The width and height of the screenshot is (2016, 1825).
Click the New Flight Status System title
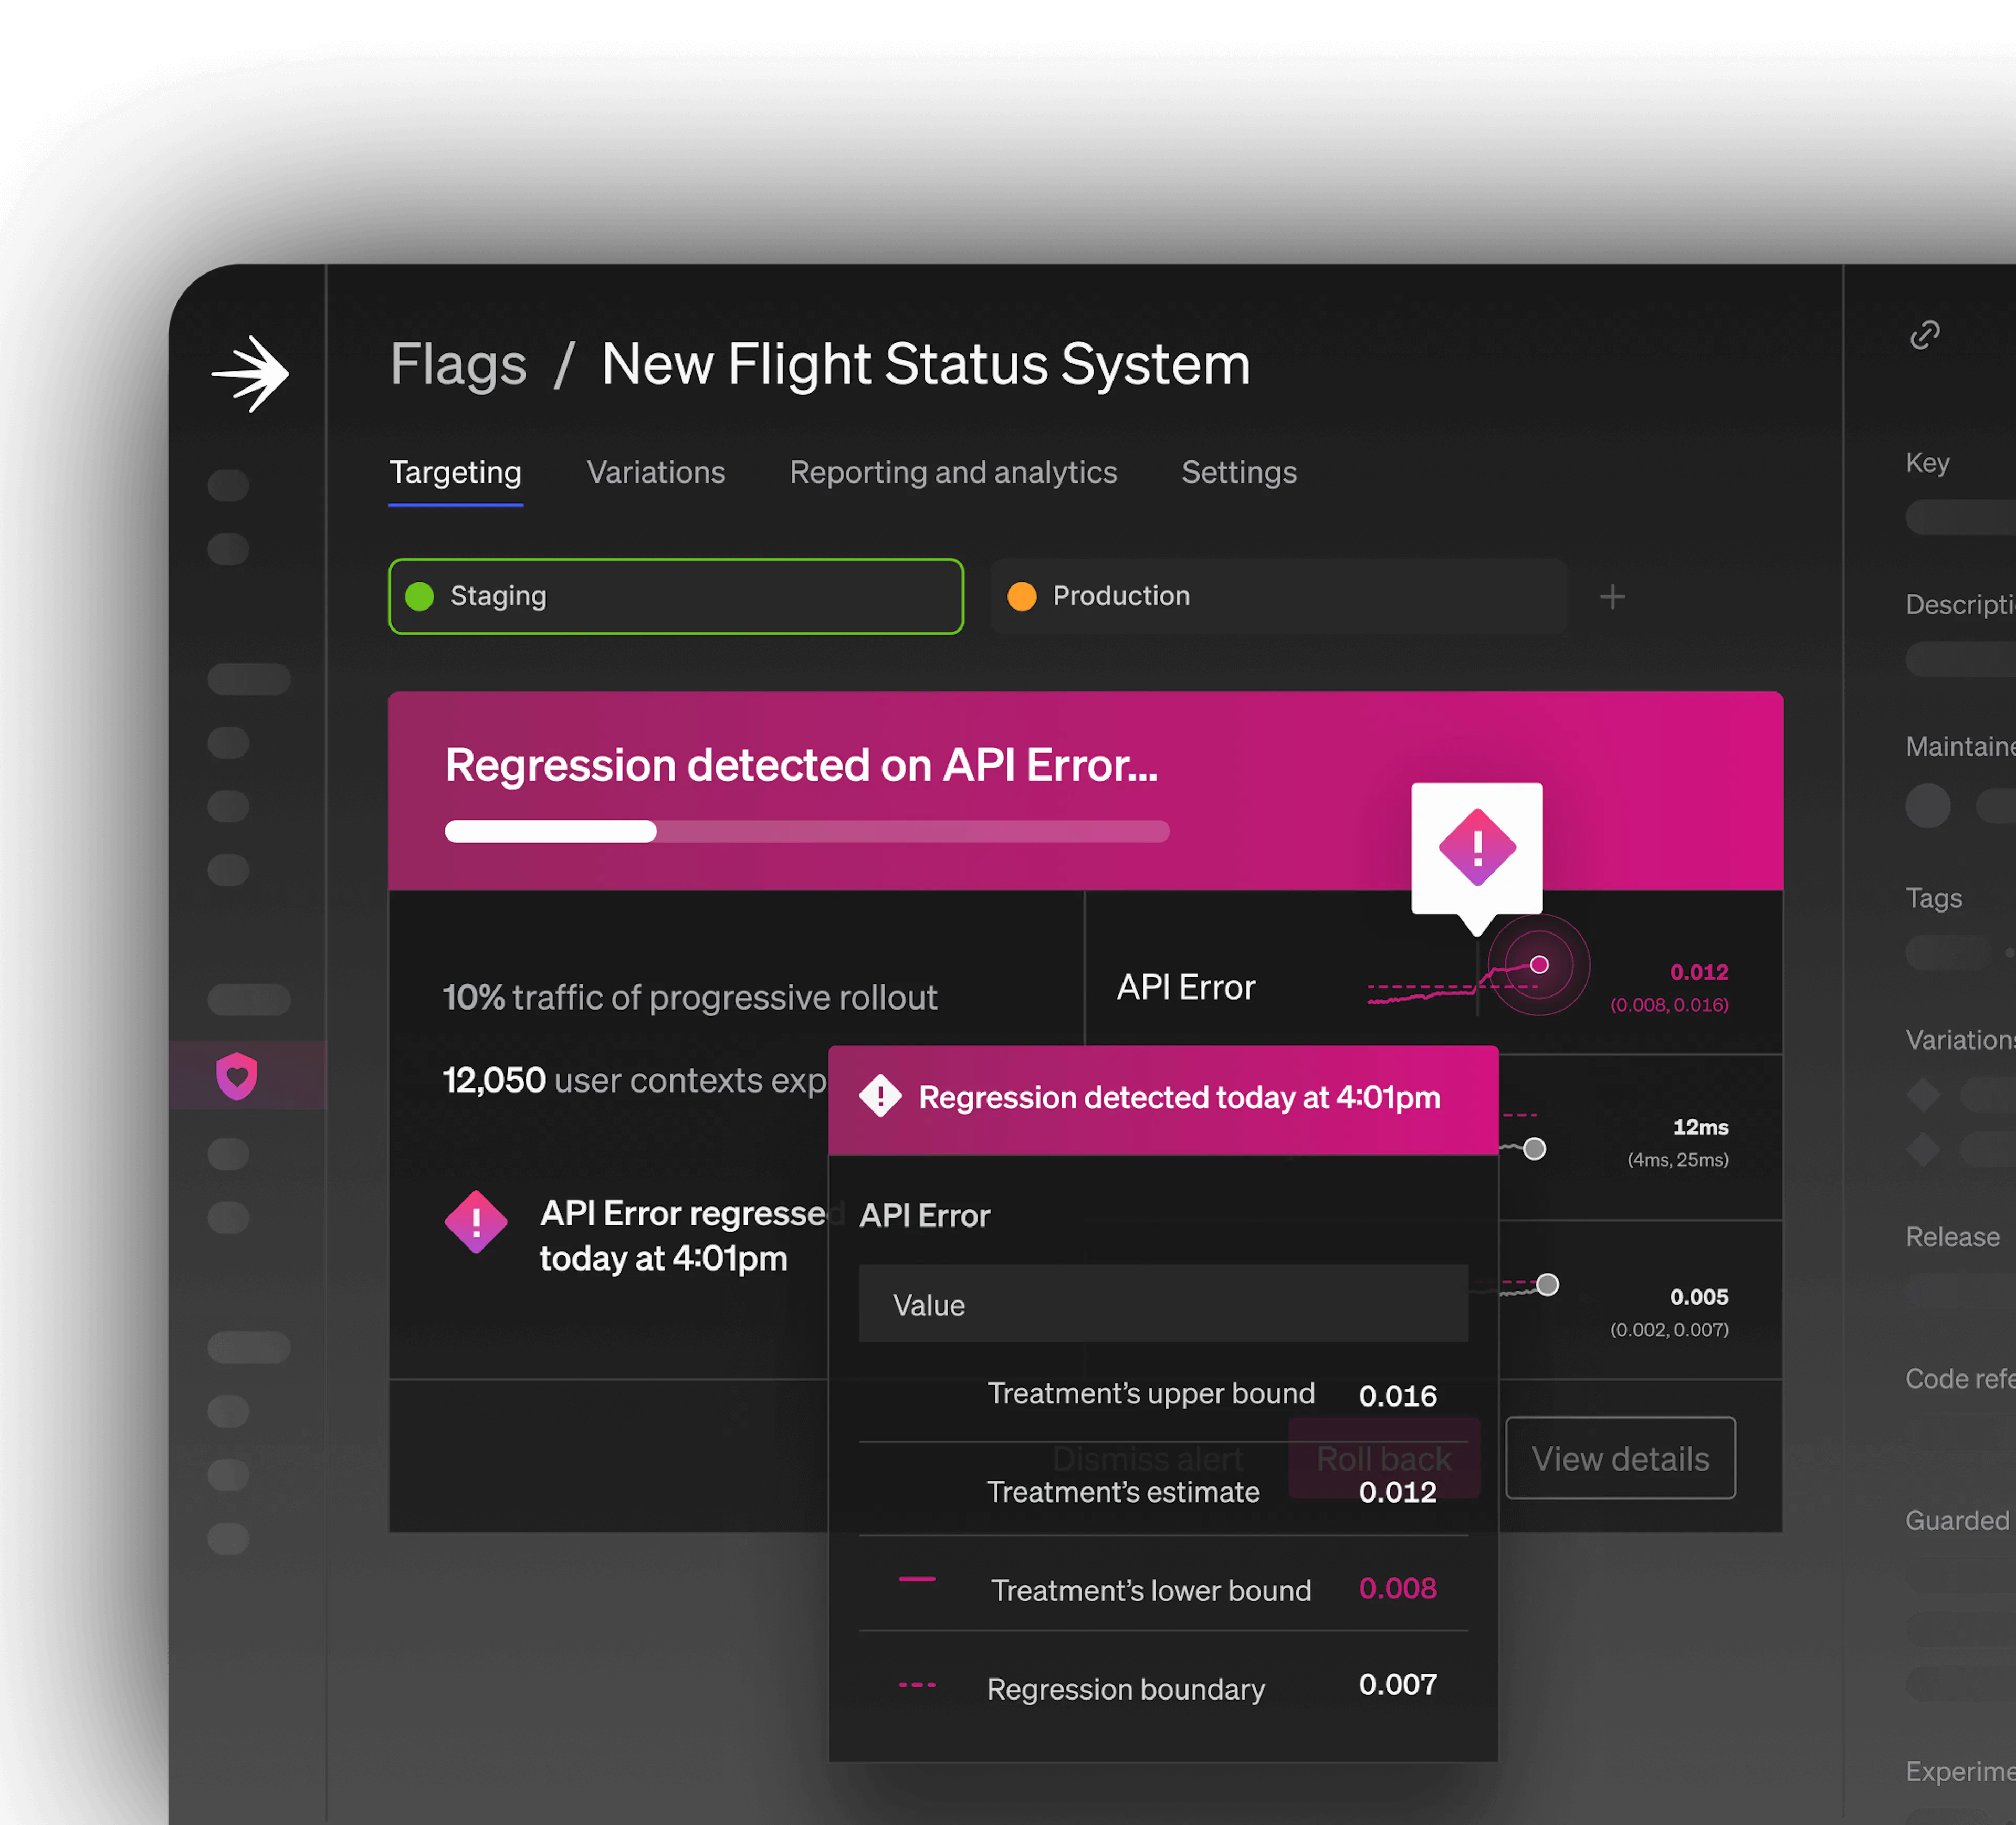point(926,364)
